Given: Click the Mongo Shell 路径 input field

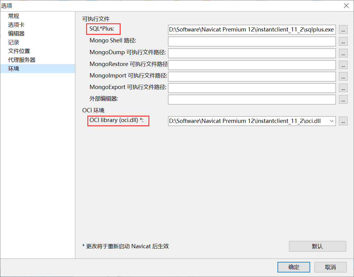Looking at the screenshot, I should pyautogui.click(x=252, y=41).
